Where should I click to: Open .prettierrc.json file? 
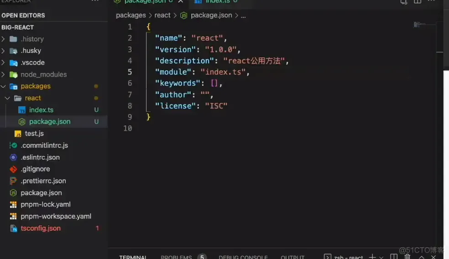click(43, 181)
